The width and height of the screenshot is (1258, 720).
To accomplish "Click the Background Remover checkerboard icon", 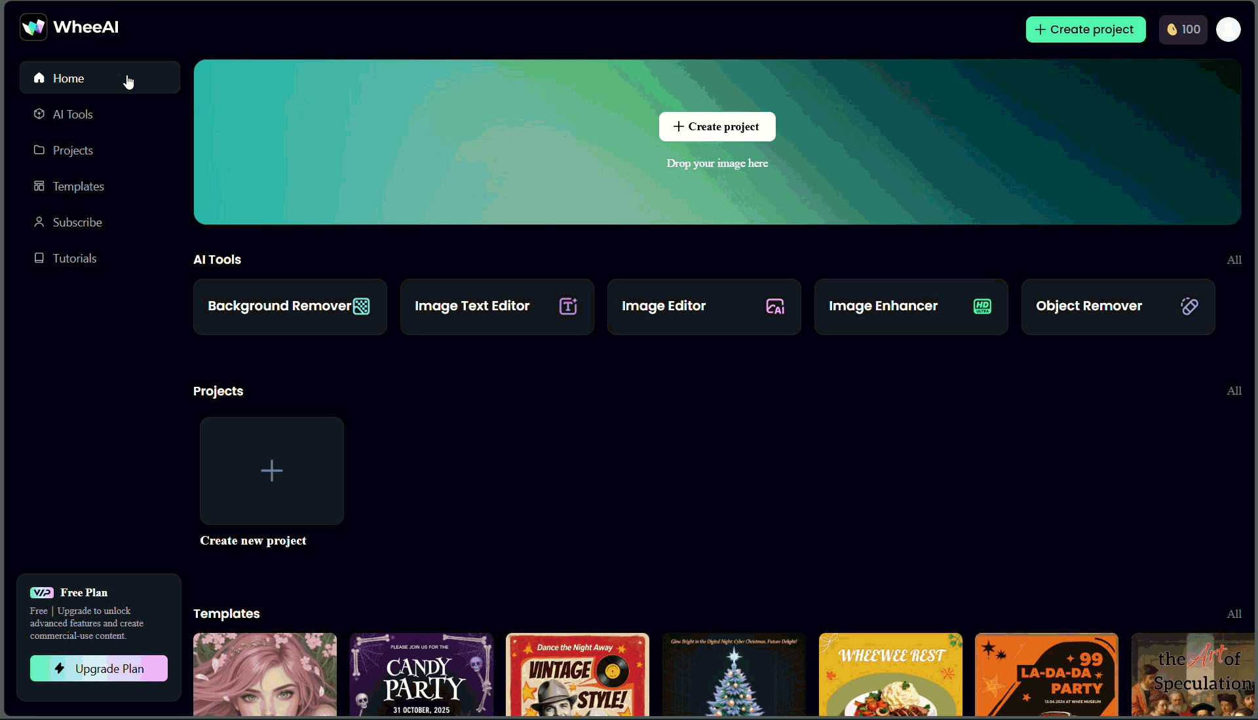I will [361, 306].
